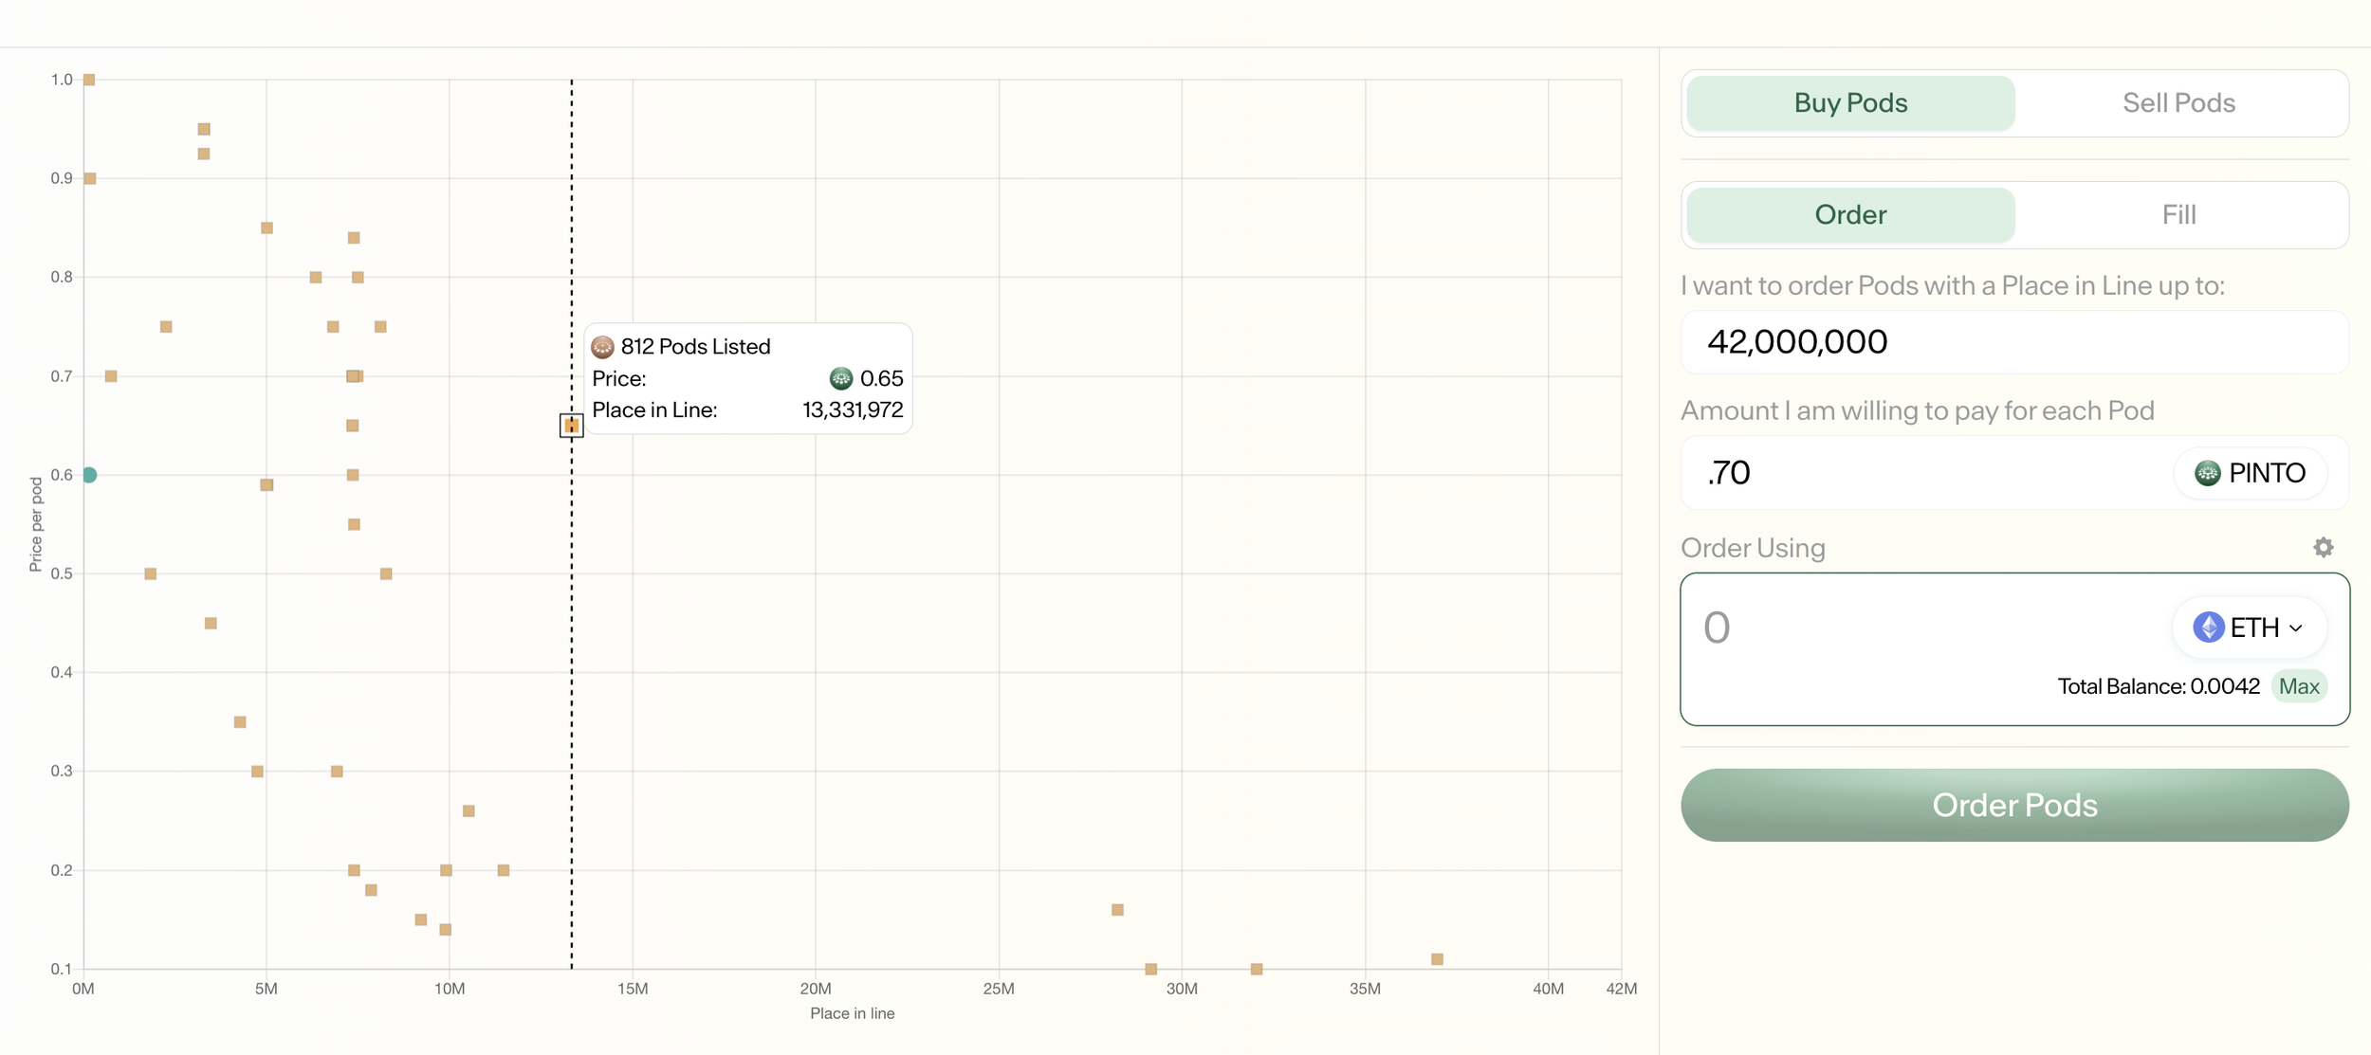2371x1055 pixels.
Task: Open the Order Using settings gear
Action: [2323, 547]
